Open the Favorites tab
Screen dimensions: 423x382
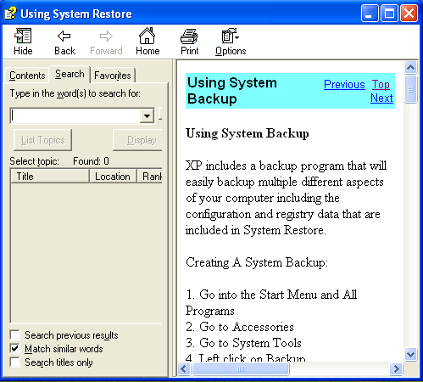[113, 76]
